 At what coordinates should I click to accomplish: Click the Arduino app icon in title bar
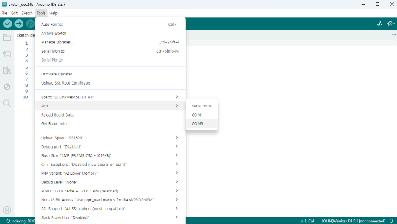[4, 4]
